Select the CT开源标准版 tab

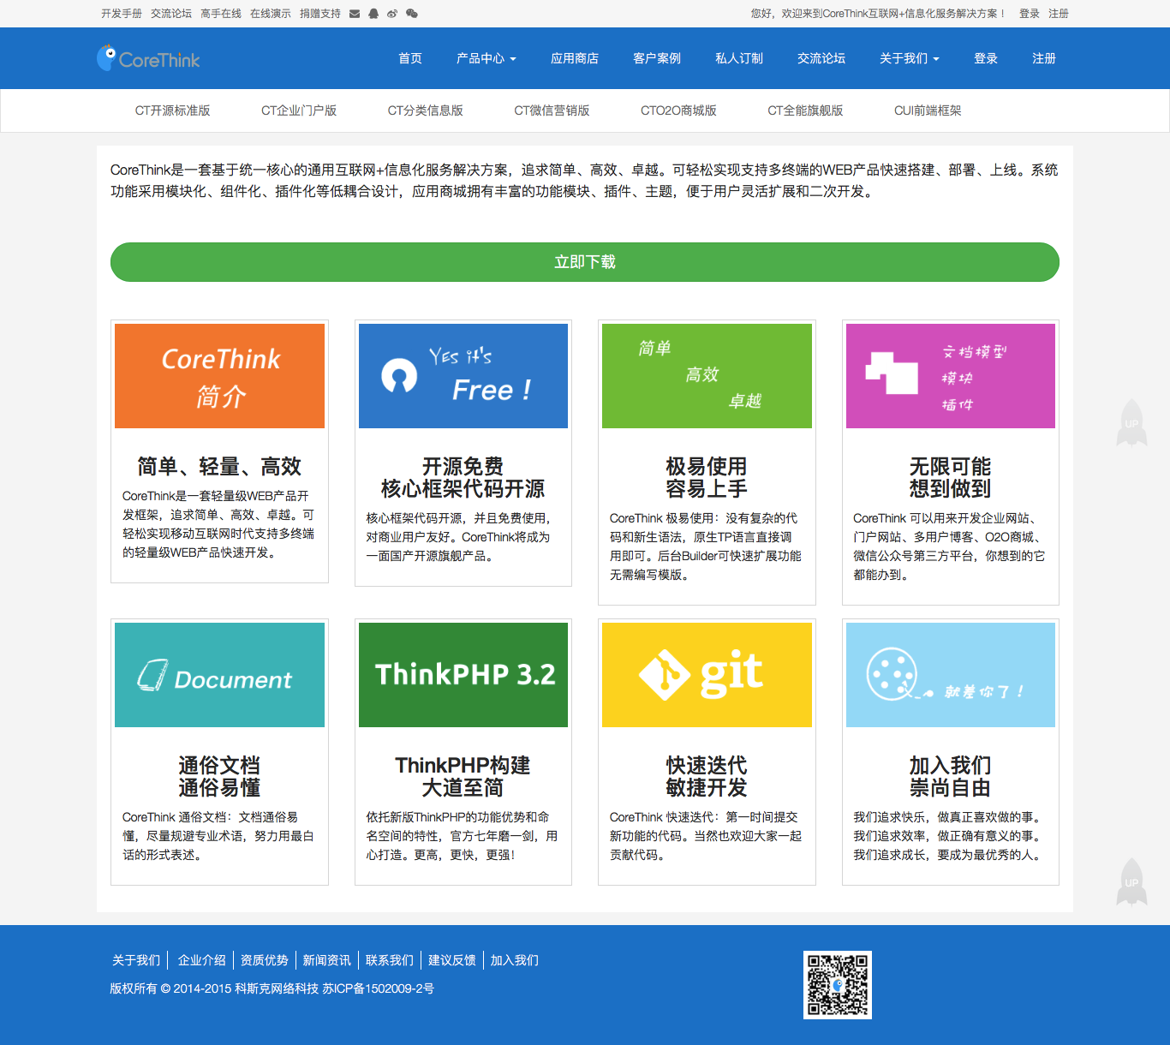pyautogui.click(x=172, y=110)
